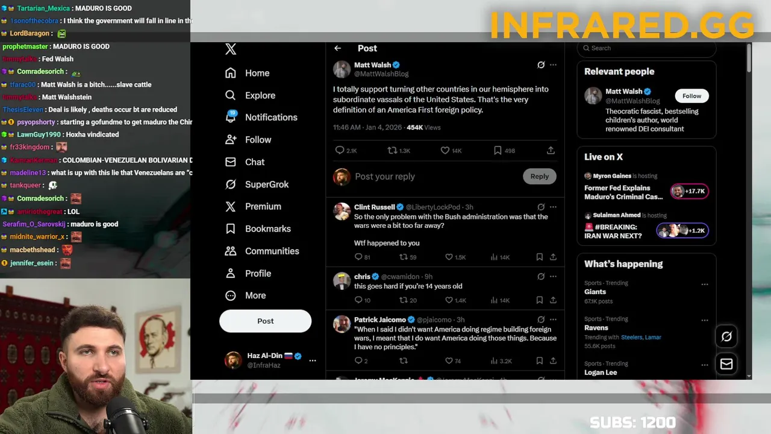The height and width of the screenshot is (434, 771).
Task: Open more options for Ravens trend
Action: coord(705,321)
